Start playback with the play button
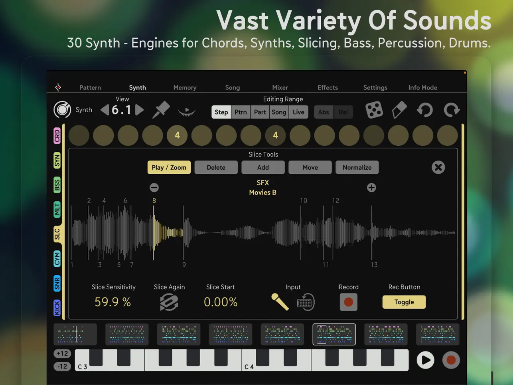Screen dimensions: 513x385 coord(425,360)
